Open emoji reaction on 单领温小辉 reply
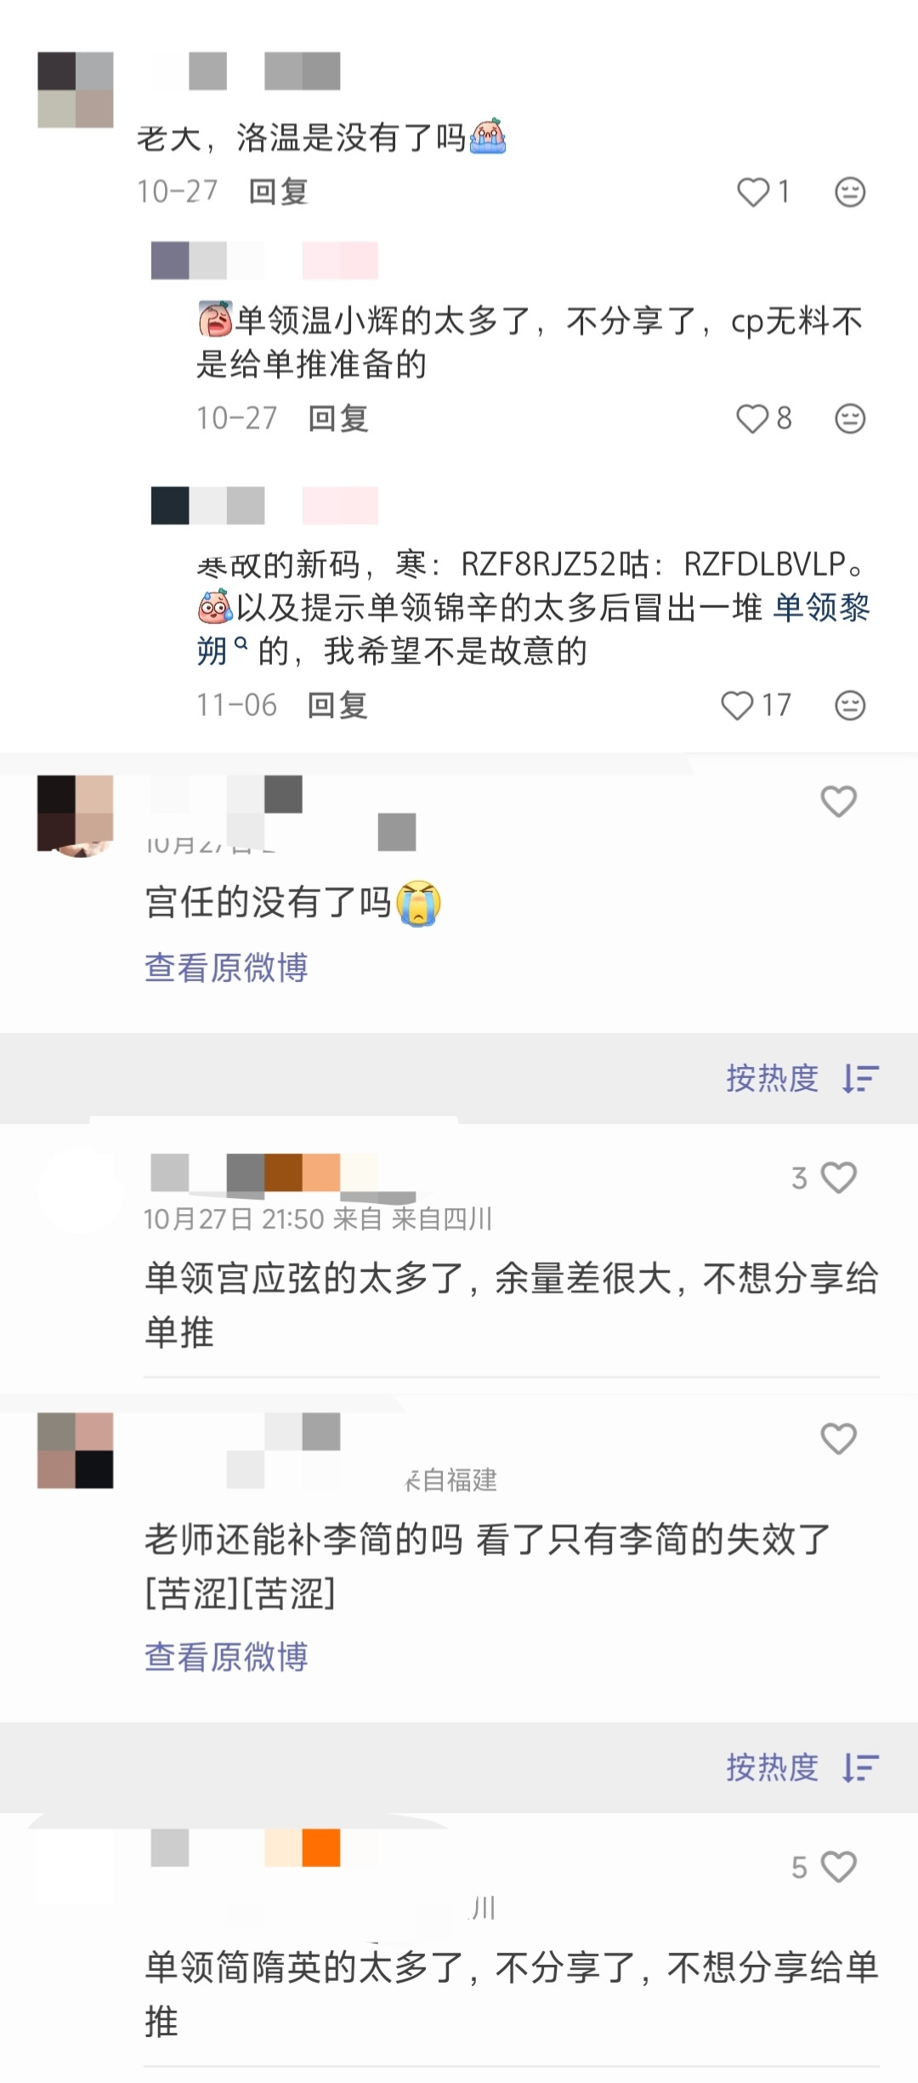This screenshot has width=918, height=2083. click(x=850, y=418)
